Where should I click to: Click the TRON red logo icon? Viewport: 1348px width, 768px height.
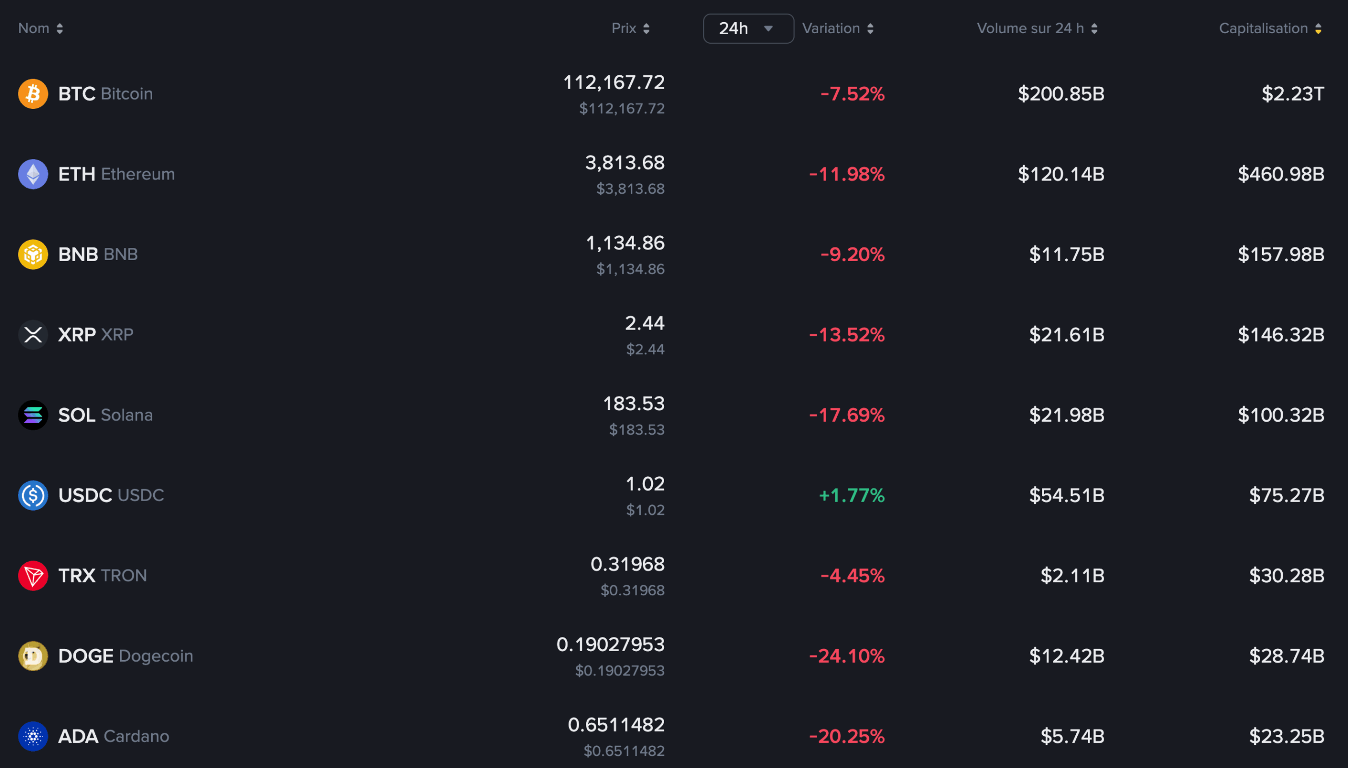pyautogui.click(x=33, y=575)
